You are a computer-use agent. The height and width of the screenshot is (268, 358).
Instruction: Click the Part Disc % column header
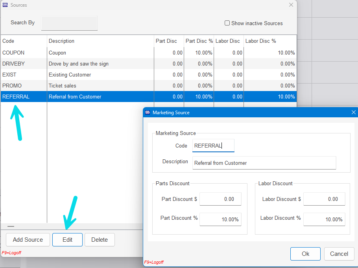[199, 41]
